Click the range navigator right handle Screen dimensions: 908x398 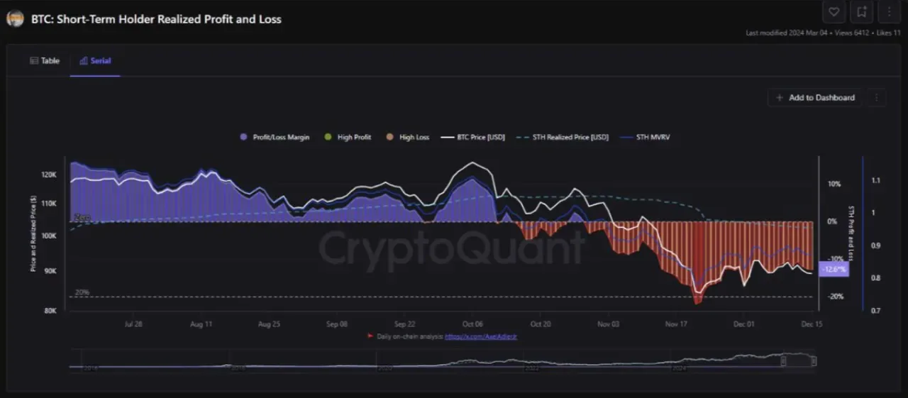pos(814,361)
